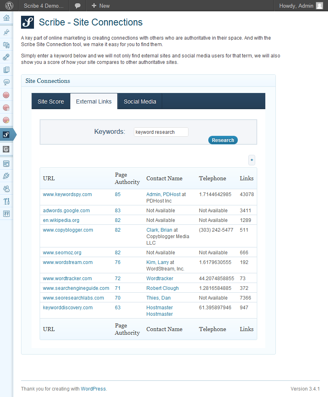Open the www.searchengineguide.com link

coord(76,288)
